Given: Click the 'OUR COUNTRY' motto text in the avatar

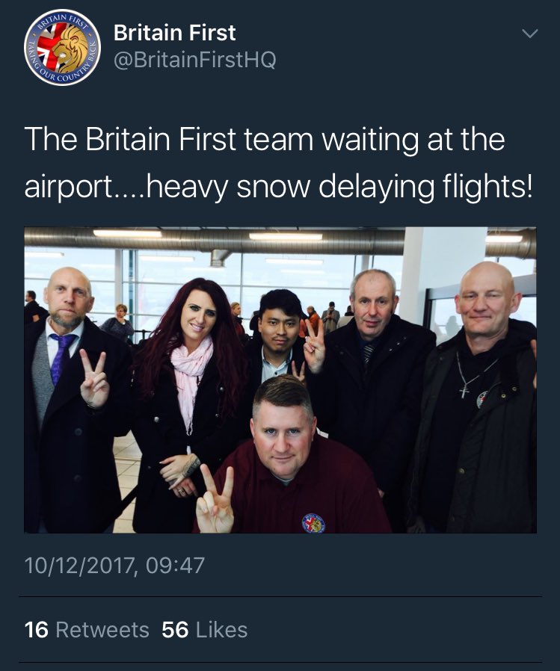Looking at the screenshot, I should pyautogui.click(x=63, y=76).
